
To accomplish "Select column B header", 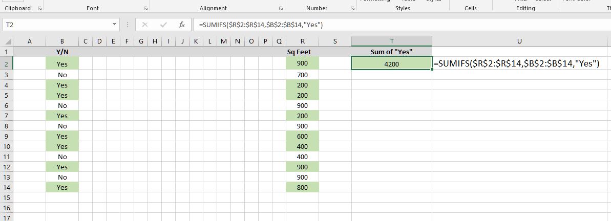I will tap(62, 41).
